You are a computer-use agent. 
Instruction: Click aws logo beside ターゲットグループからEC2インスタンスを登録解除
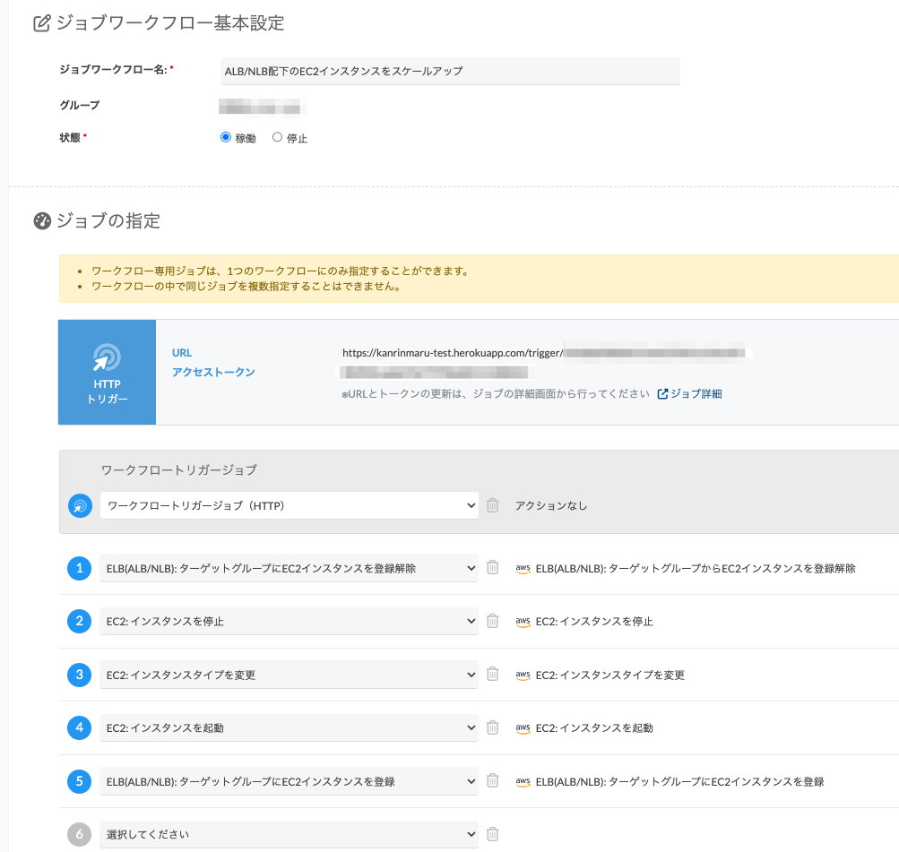[523, 568]
